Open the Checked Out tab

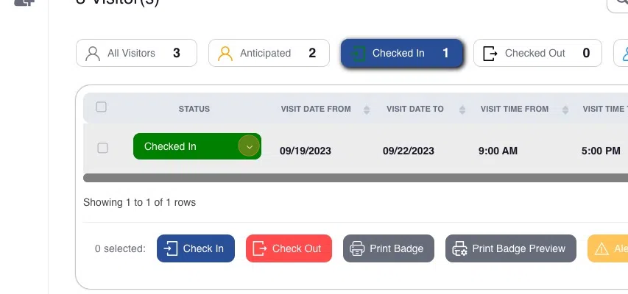[537, 54]
